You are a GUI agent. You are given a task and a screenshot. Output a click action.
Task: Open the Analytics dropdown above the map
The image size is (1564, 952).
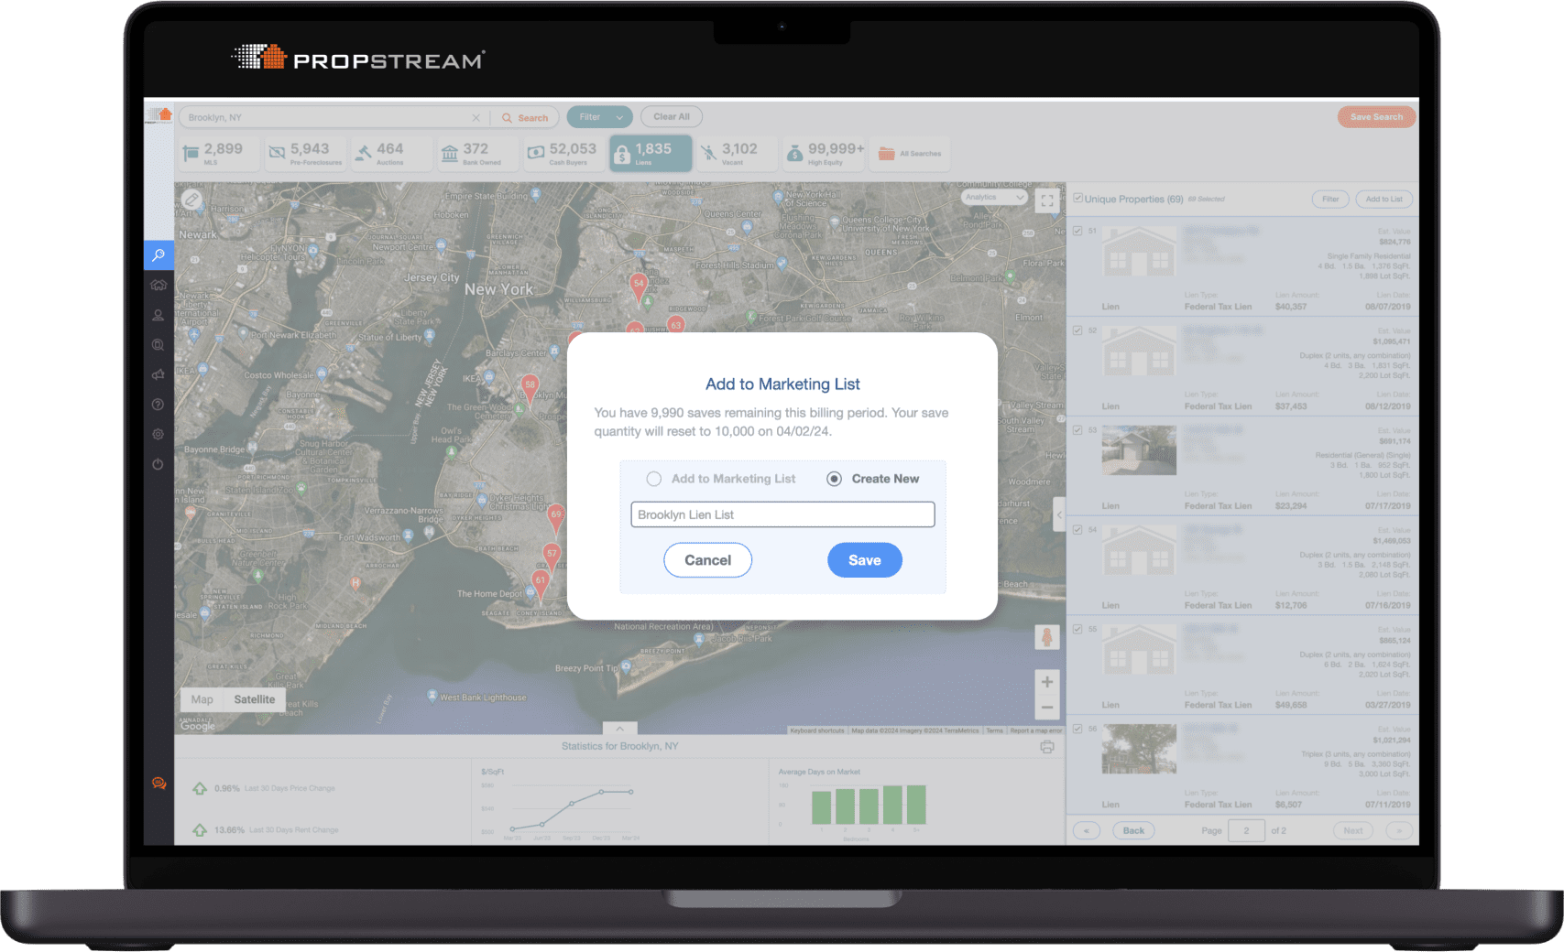993,197
